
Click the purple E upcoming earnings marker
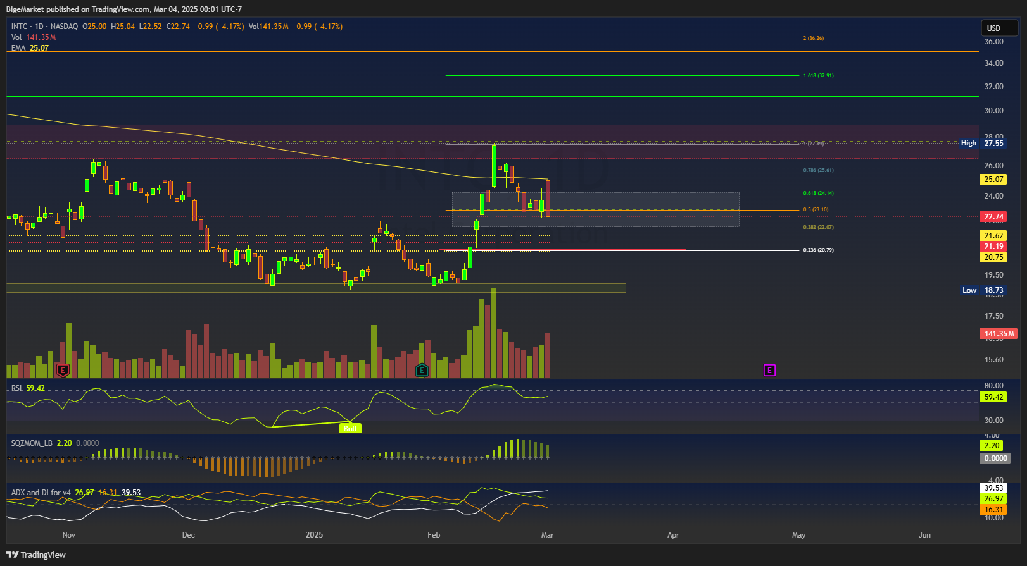[x=769, y=370]
